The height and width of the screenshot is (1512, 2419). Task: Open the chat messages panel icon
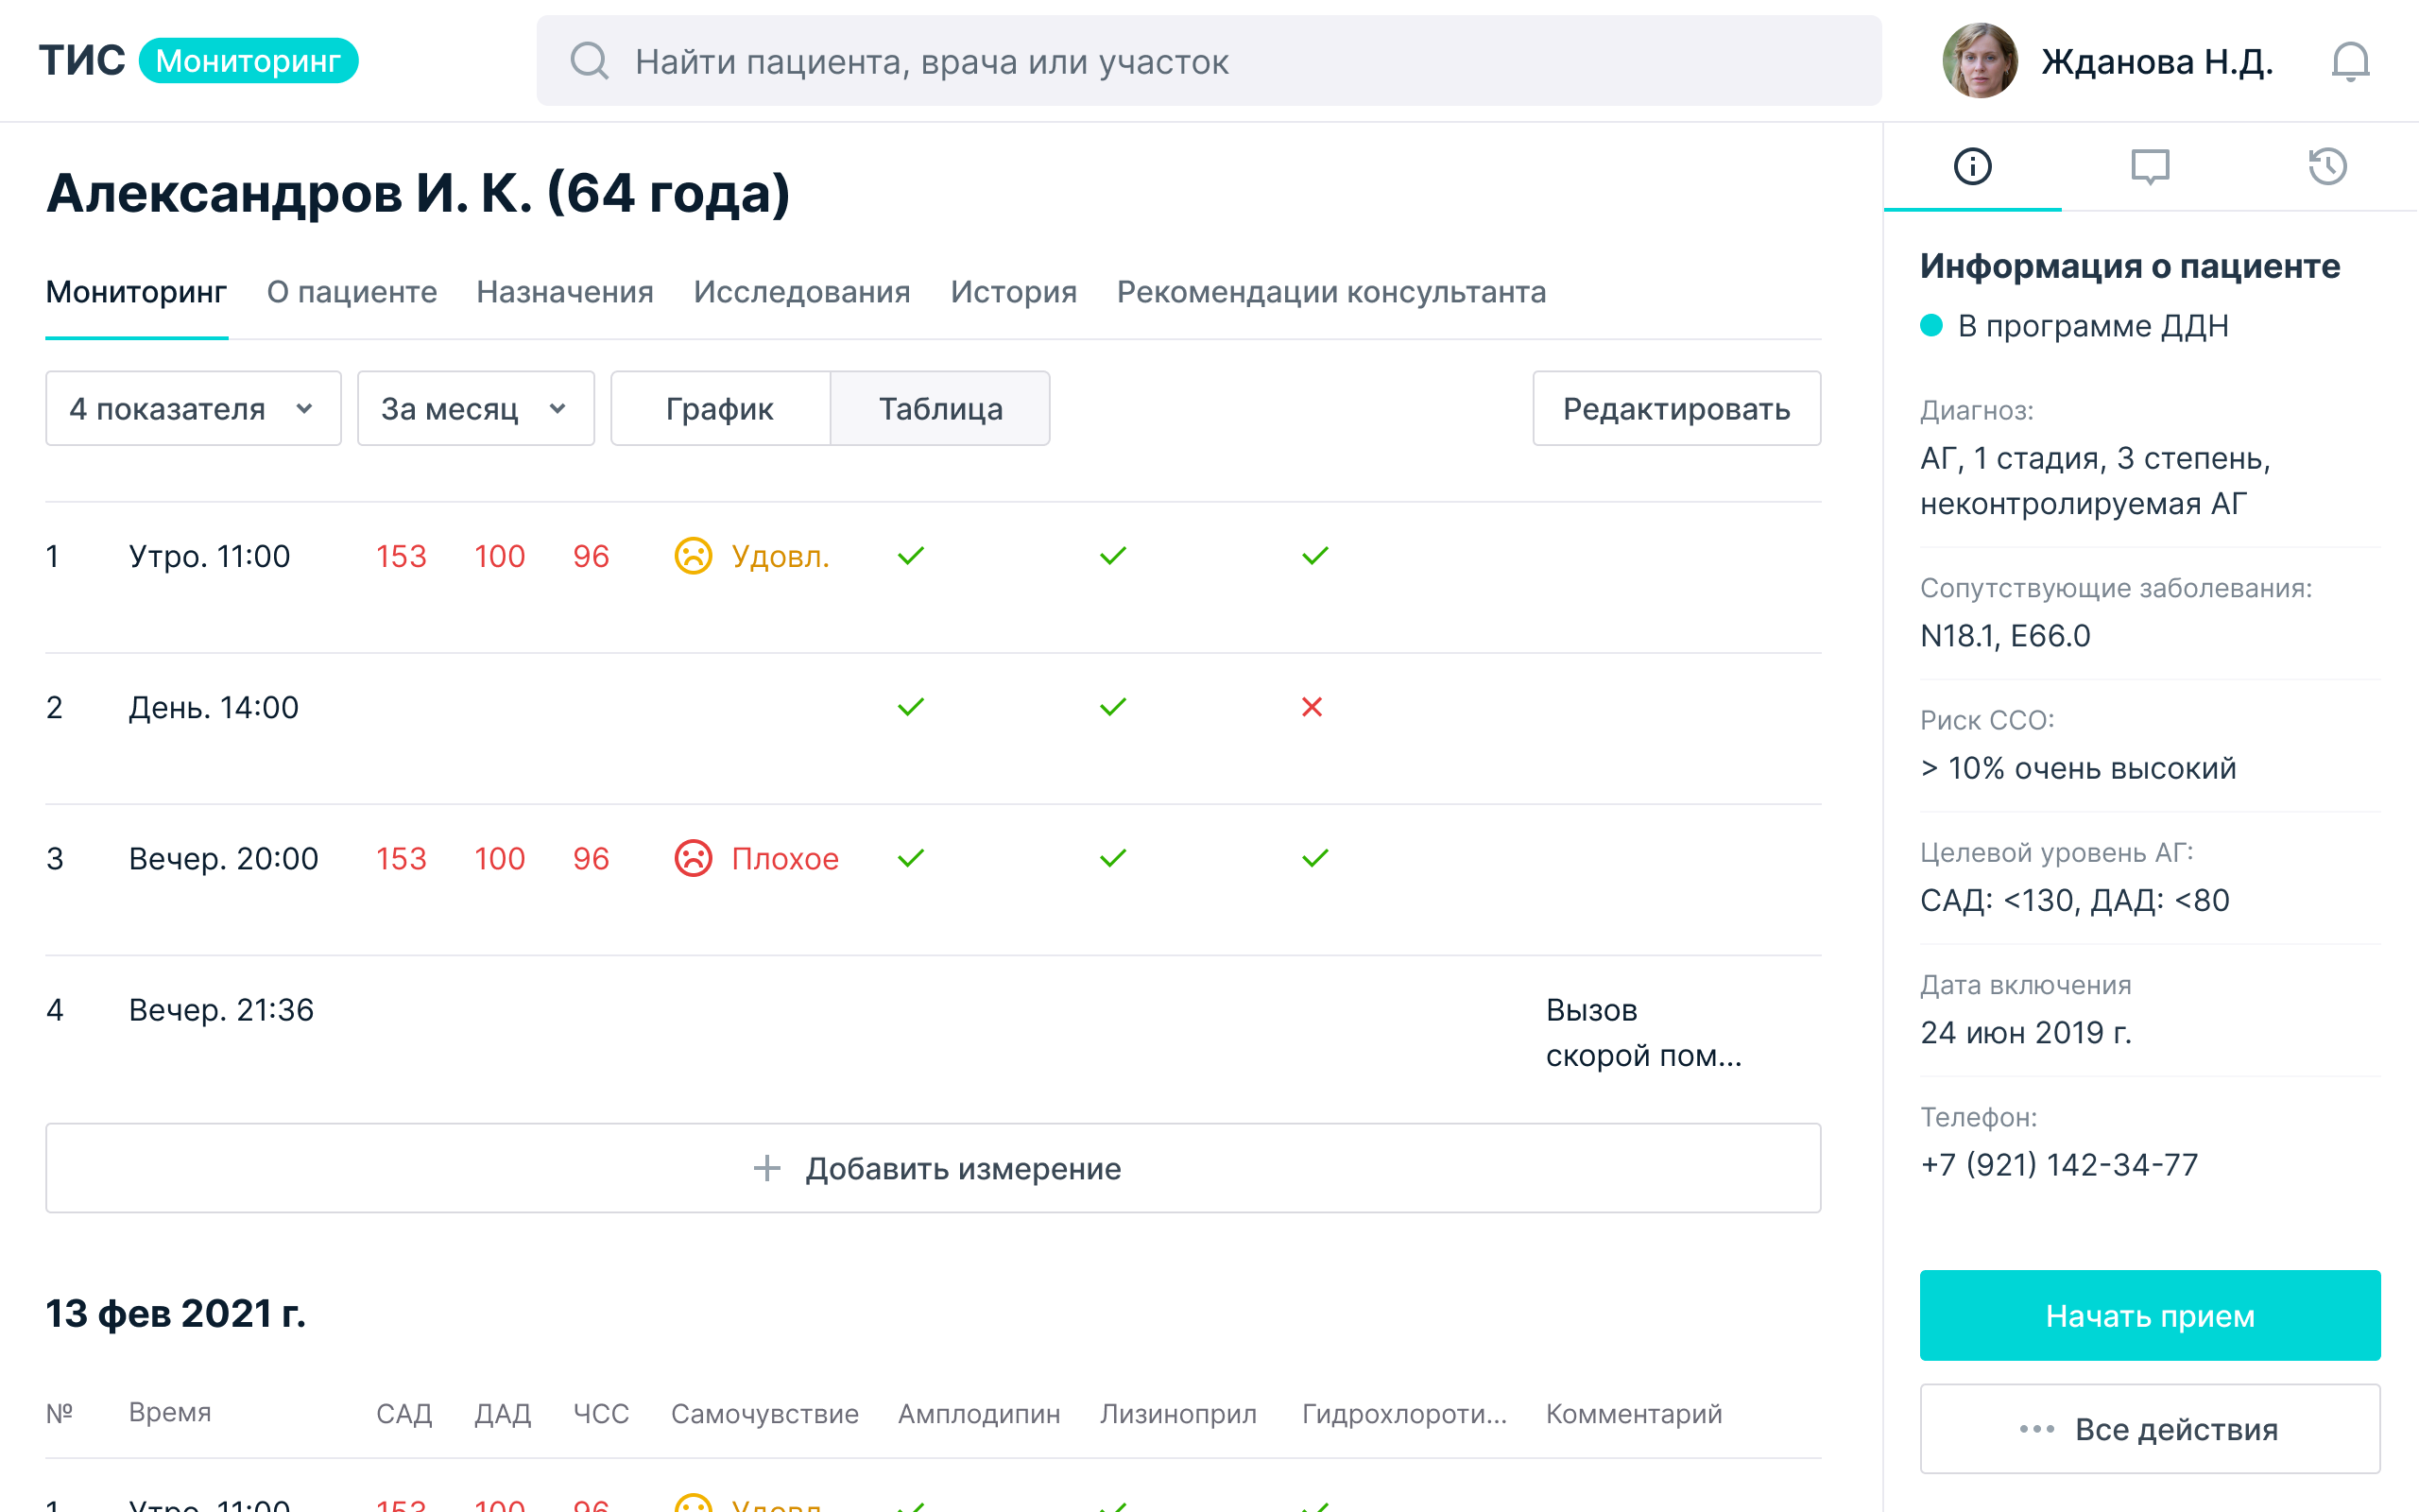point(2149,166)
